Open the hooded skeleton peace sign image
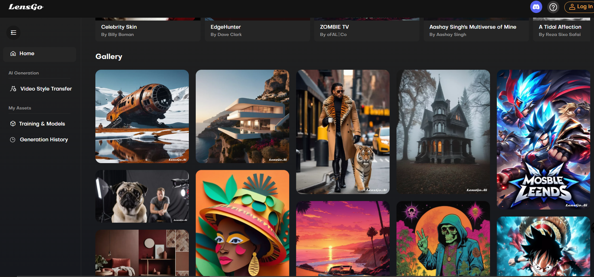 click(443, 239)
